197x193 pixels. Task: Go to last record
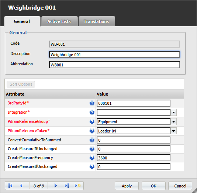67,186
